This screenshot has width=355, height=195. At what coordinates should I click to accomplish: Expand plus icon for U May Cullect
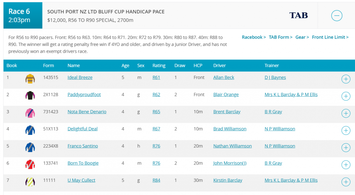345,182
